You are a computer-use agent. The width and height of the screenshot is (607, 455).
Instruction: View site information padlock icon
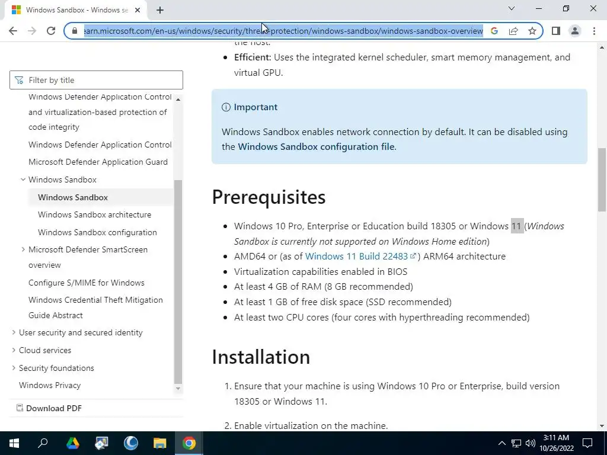(x=75, y=31)
